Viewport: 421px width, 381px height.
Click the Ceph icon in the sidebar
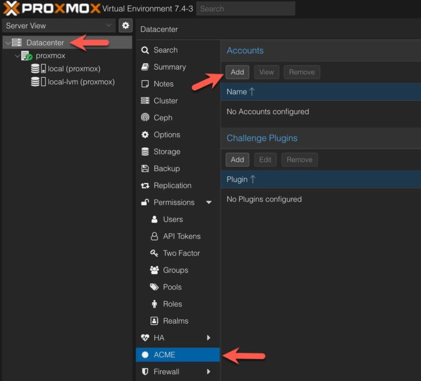point(145,118)
